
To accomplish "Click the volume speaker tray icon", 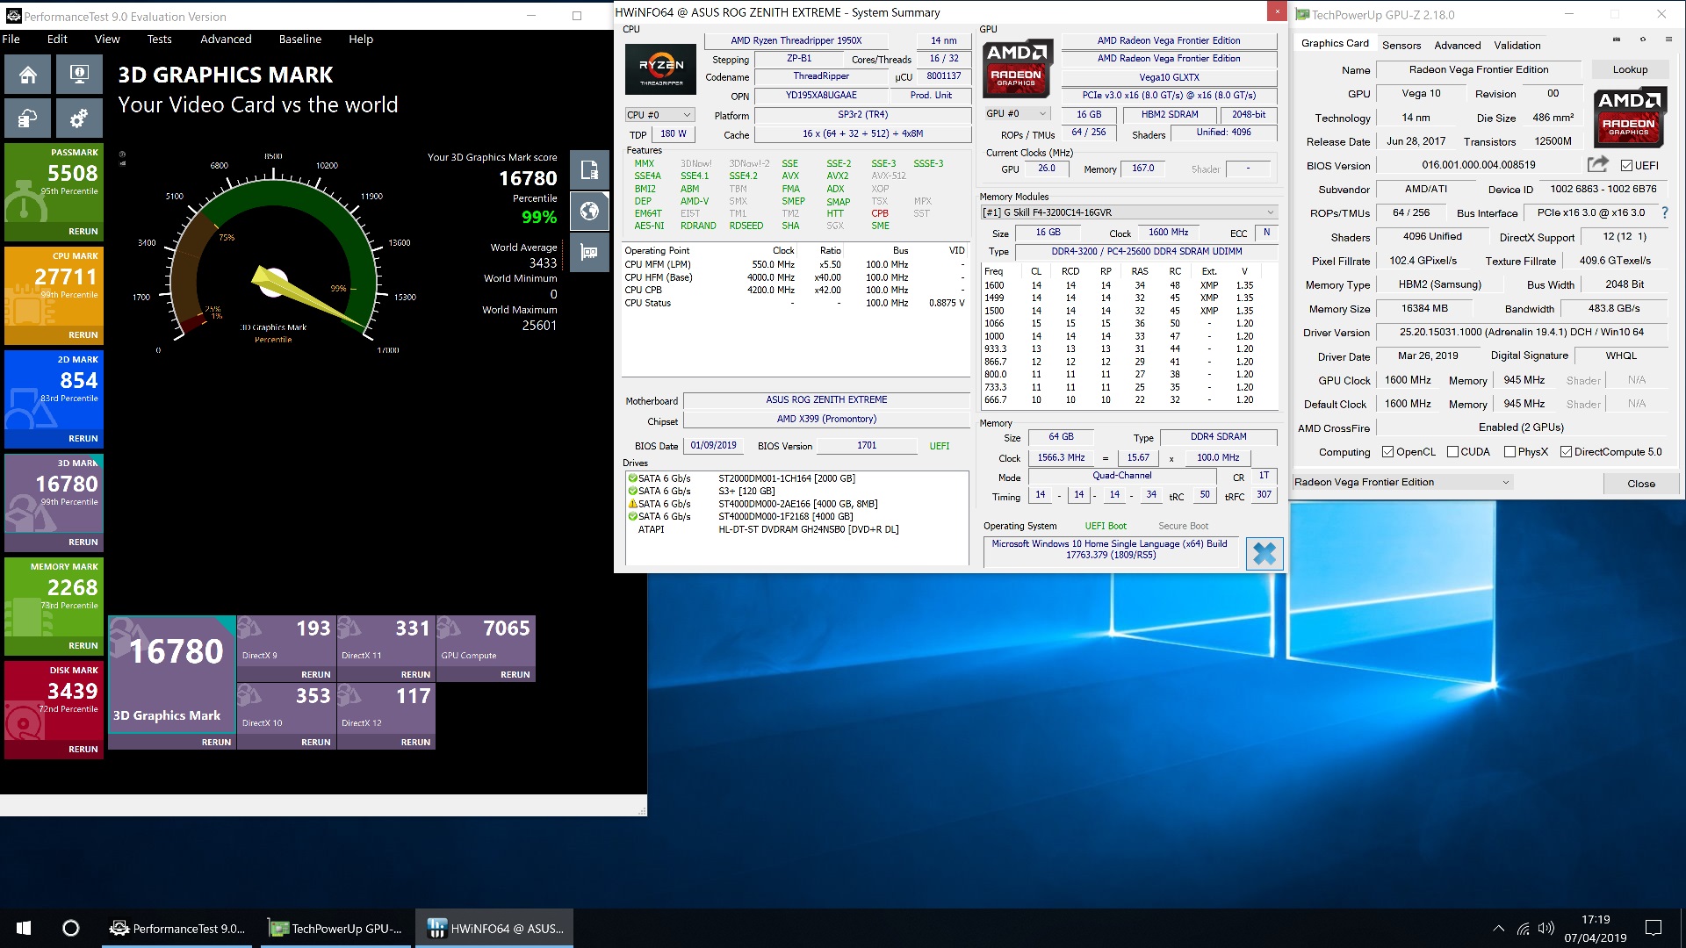I will (x=1546, y=928).
